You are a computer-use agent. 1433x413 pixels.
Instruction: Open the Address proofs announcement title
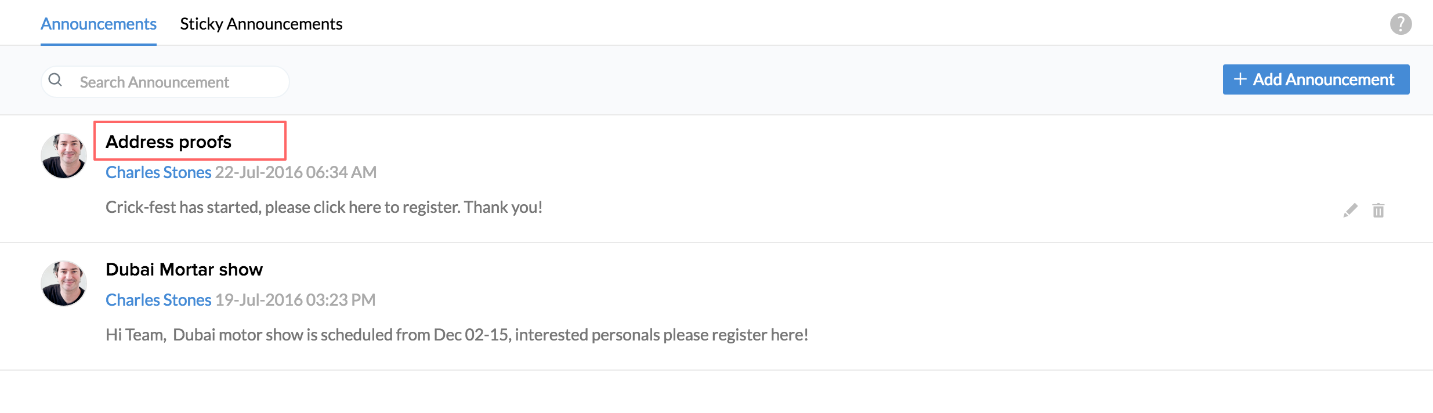168,142
